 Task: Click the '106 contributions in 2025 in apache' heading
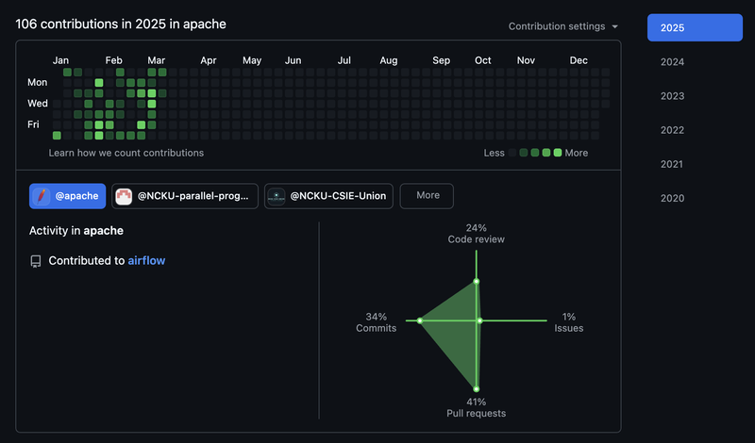[x=121, y=25]
